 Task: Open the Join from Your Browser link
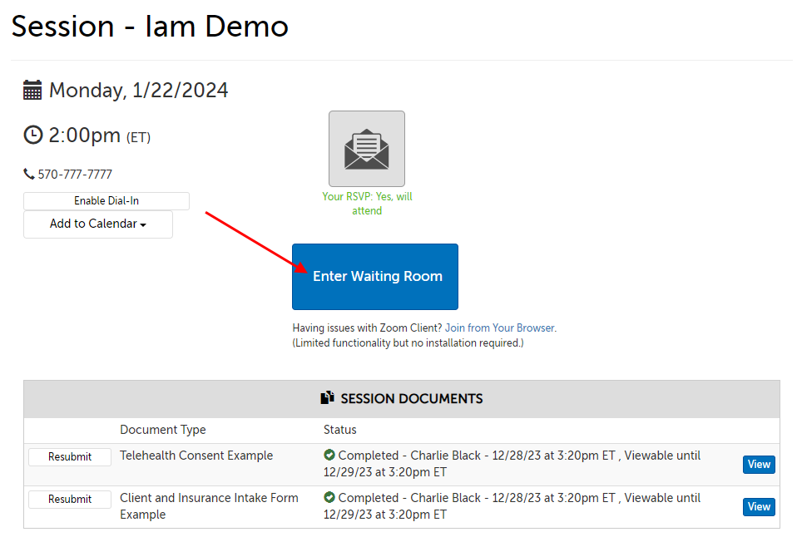500,328
